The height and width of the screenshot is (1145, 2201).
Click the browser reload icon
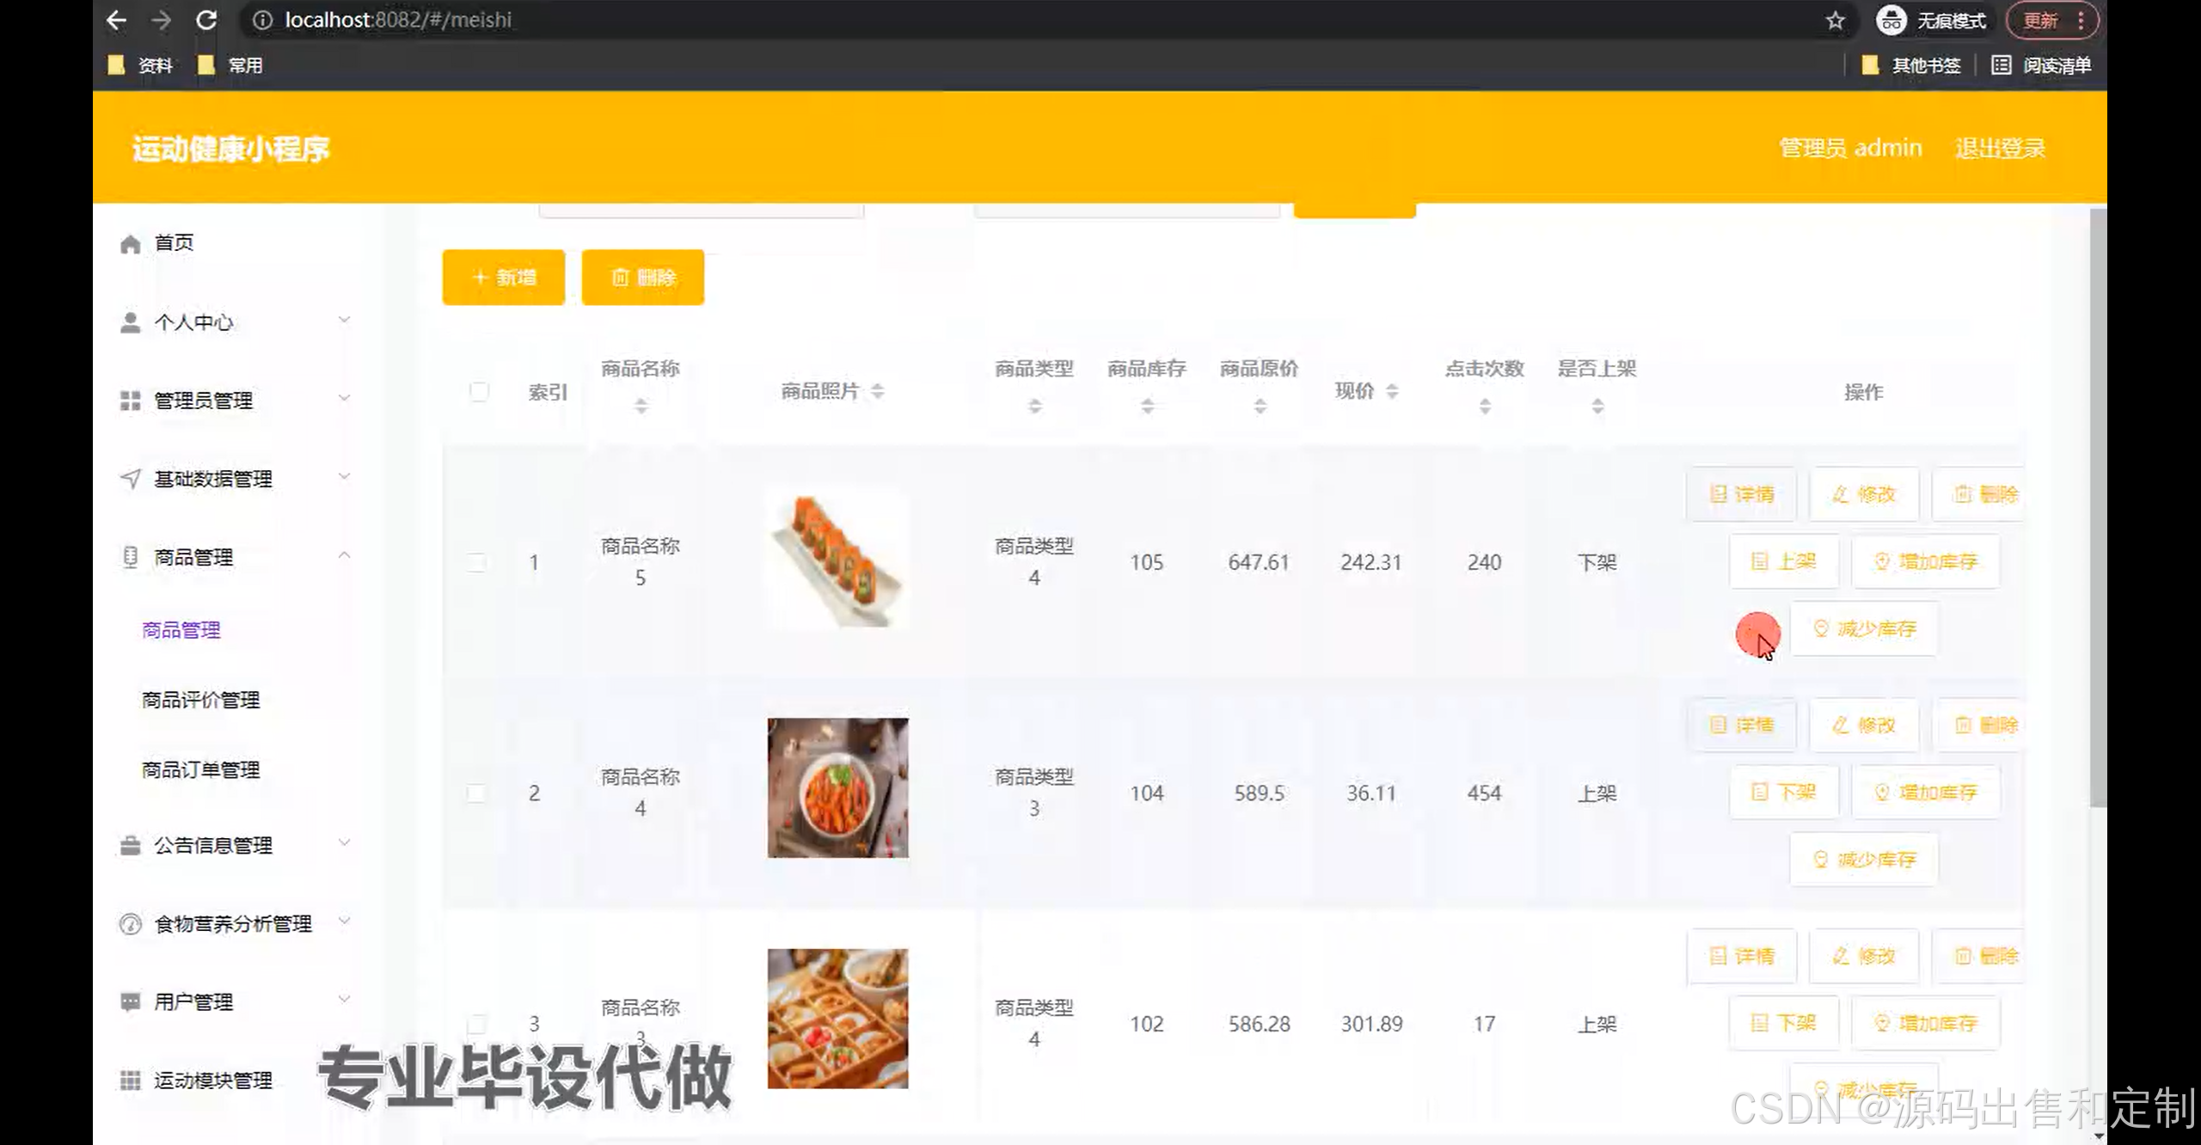tap(206, 20)
